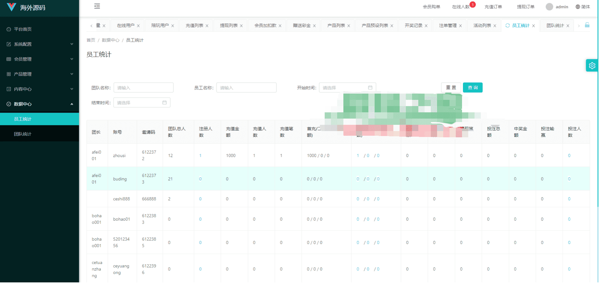Click the lock icon beside the tabs
Screen dimensions: 600x293
(587, 25)
